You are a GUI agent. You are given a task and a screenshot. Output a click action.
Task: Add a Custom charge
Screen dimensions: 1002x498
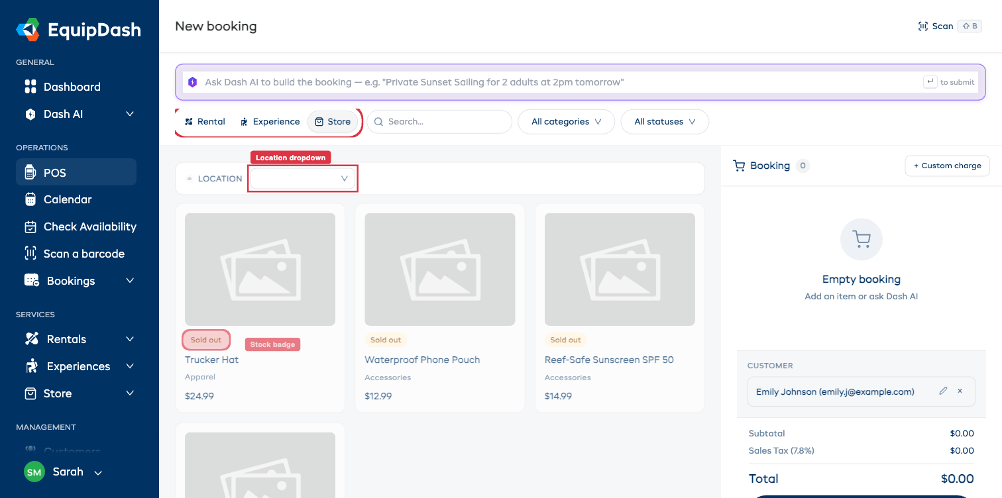click(948, 166)
